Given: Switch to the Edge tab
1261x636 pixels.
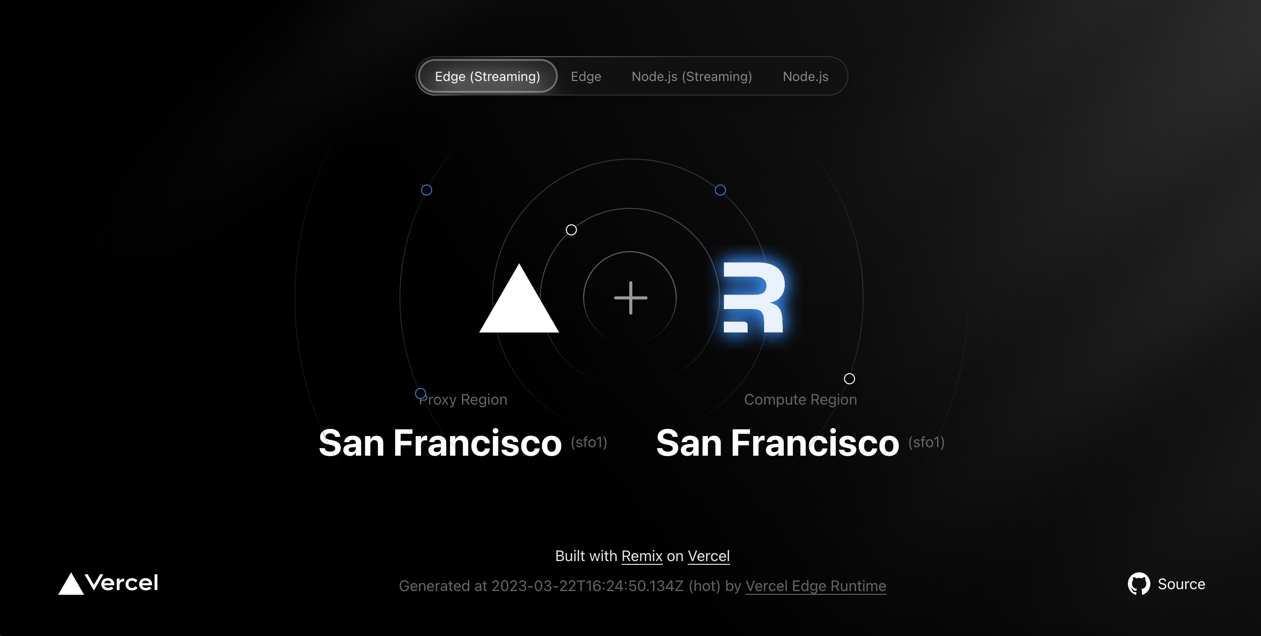Looking at the screenshot, I should 586,76.
